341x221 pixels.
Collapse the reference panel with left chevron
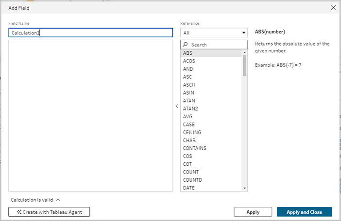(177, 106)
